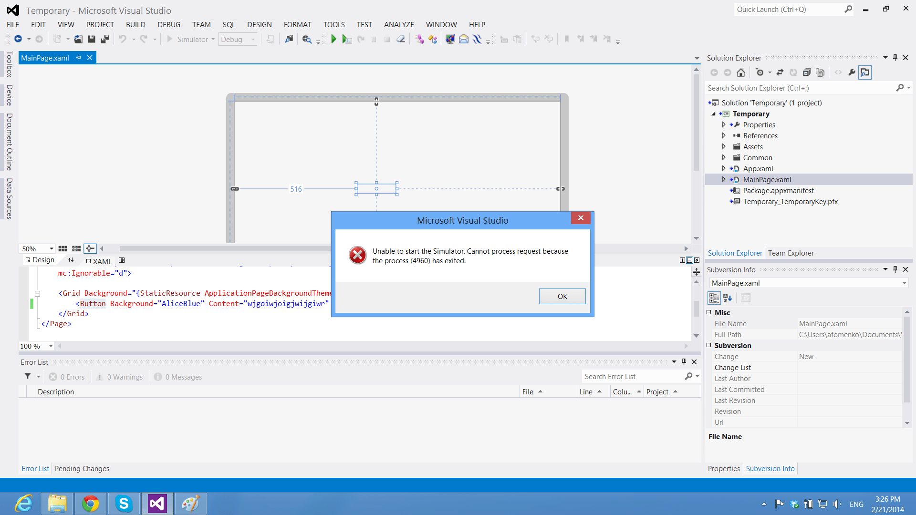This screenshot has width=916, height=515.
Task: Switch to Pending Changes tab
Action: coord(82,468)
